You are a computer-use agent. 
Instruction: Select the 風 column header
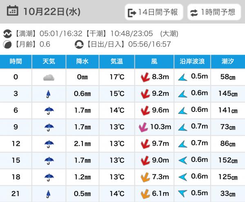154,61
